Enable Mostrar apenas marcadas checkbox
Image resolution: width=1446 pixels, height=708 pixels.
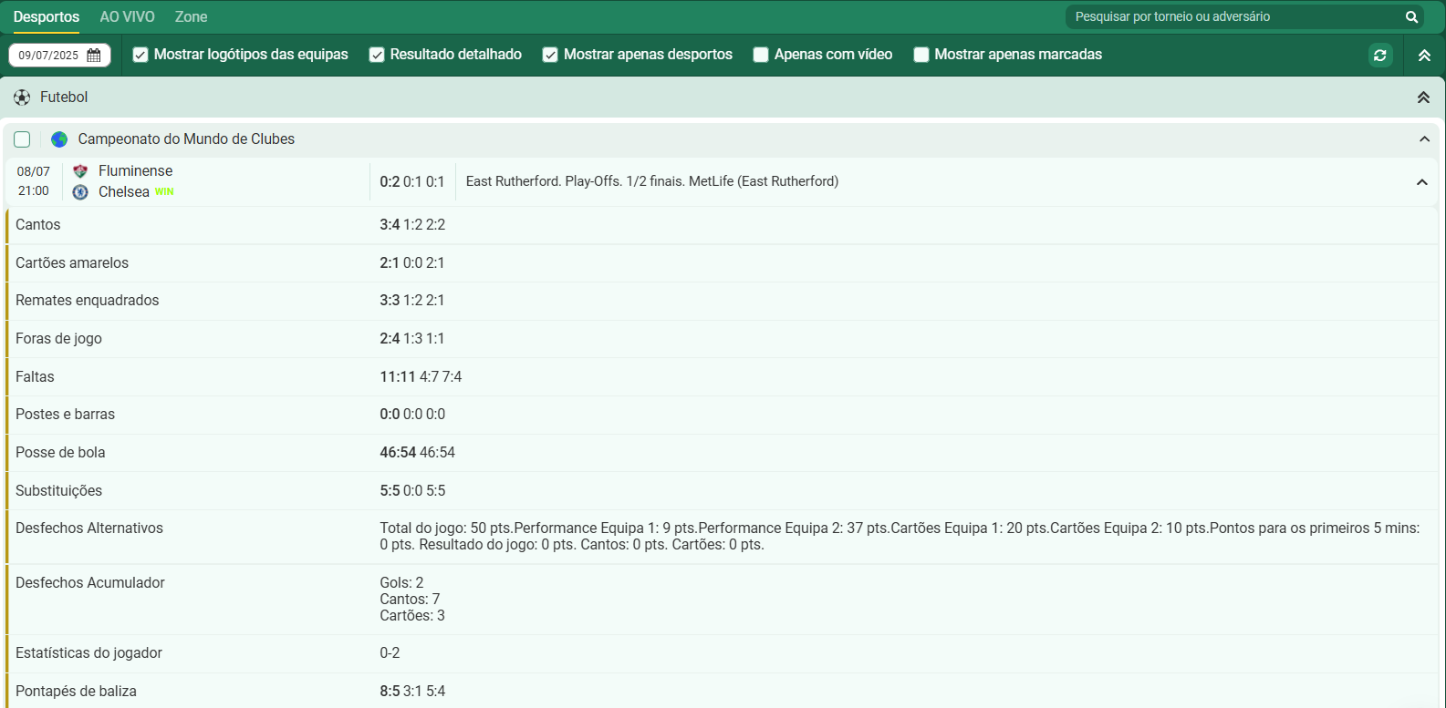(x=921, y=55)
